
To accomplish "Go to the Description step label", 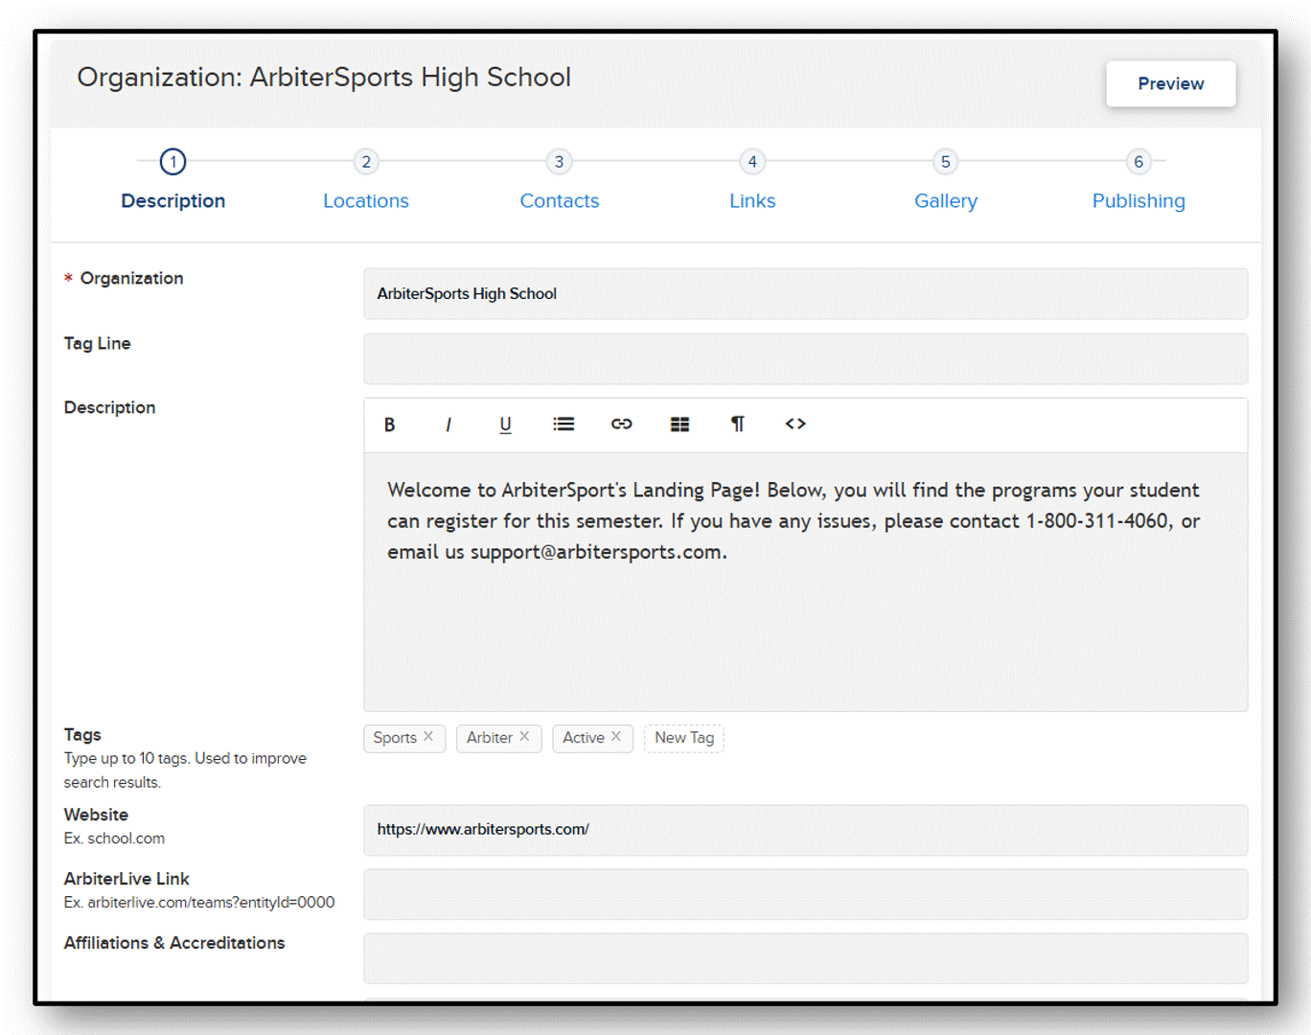I will (x=173, y=201).
